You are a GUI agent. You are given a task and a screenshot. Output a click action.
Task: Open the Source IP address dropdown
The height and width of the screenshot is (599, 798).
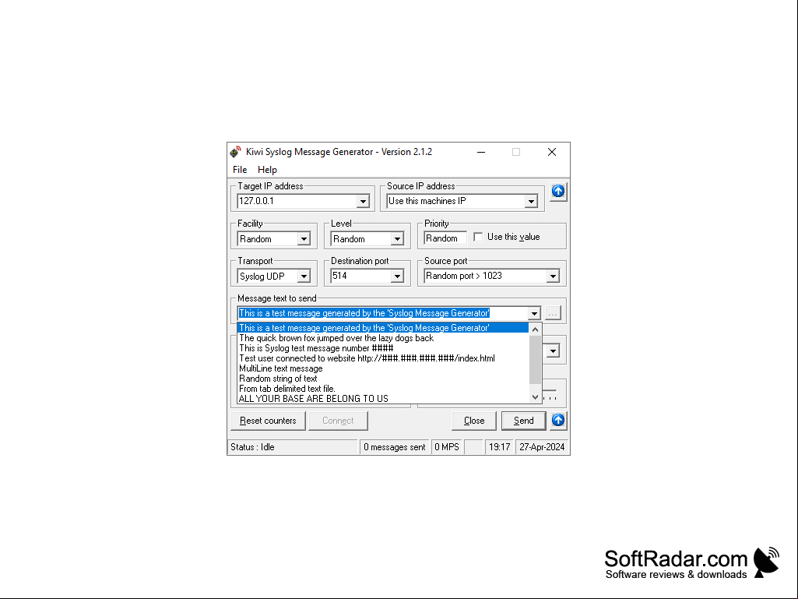point(531,201)
